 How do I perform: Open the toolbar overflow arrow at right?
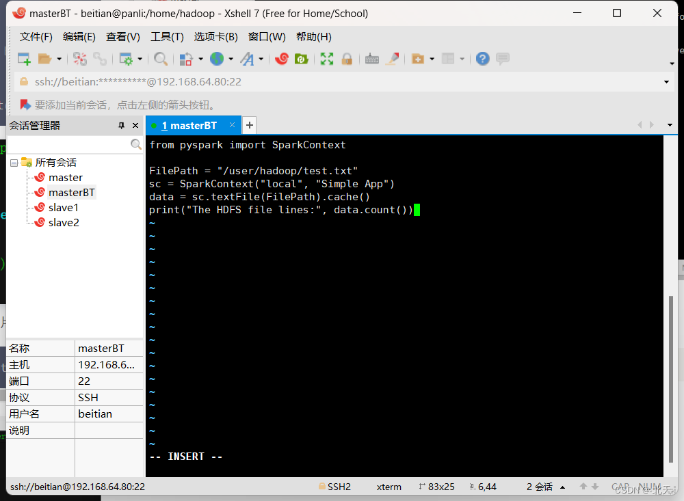[x=672, y=64]
